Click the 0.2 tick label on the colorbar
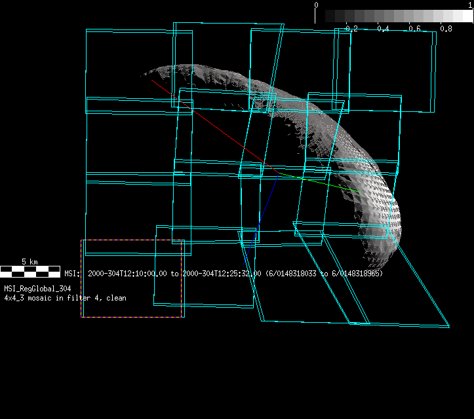The image size is (474, 419). (x=351, y=29)
